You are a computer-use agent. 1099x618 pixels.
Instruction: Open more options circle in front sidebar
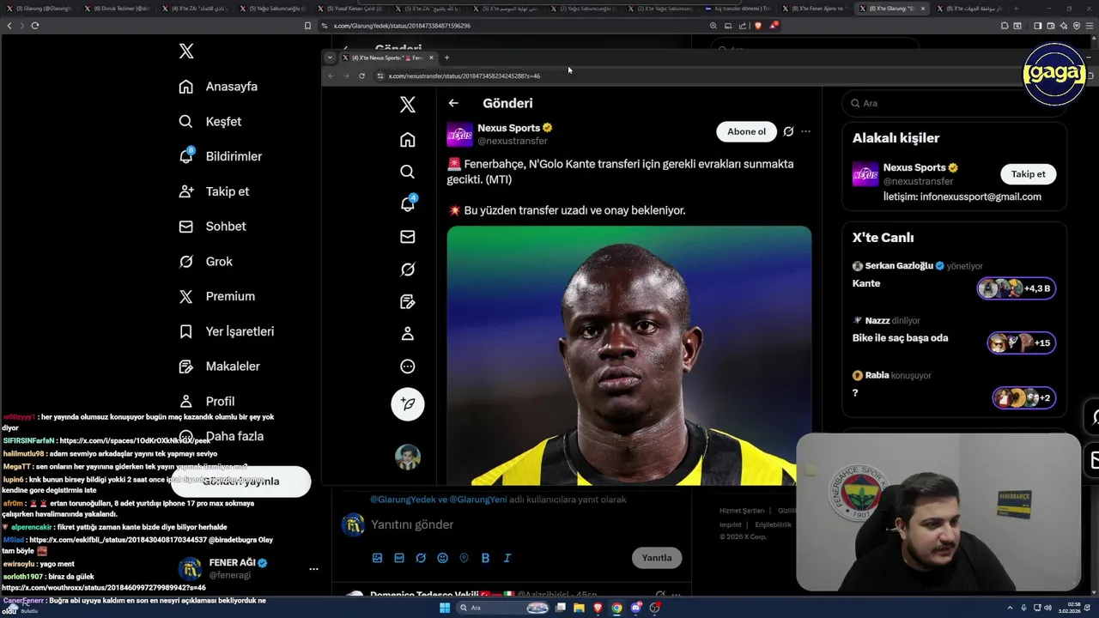tap(408, 367)
